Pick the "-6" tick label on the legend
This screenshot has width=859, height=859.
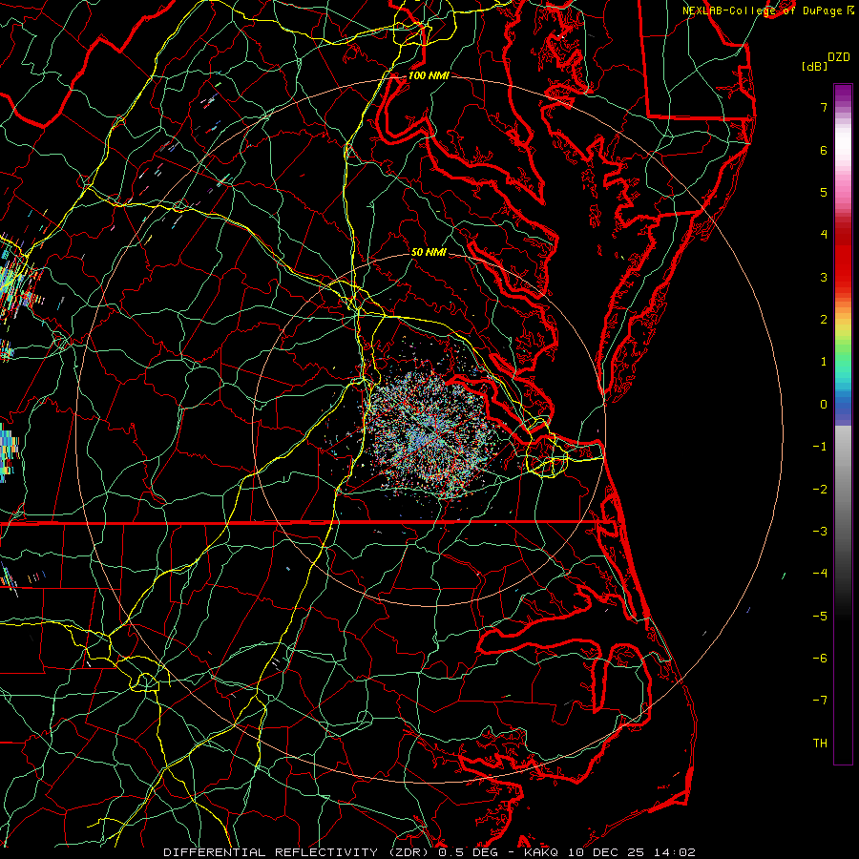point(820,659)
